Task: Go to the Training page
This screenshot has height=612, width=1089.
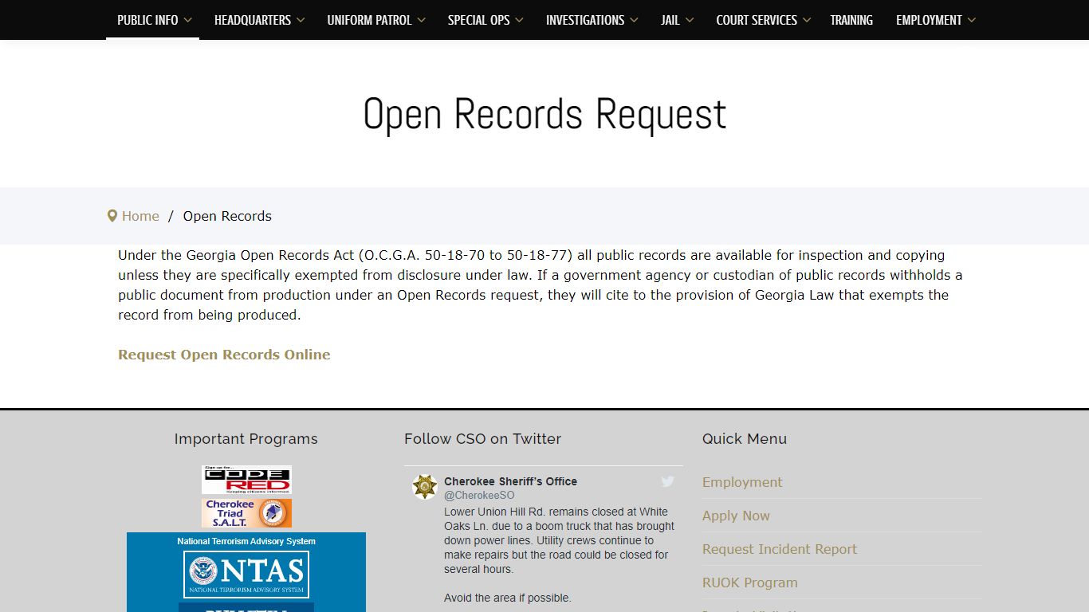Action: (851, 20)
